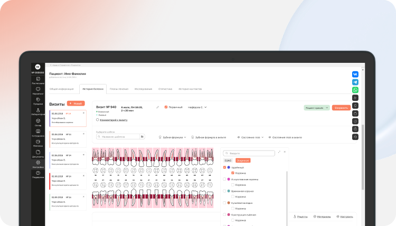The width and height of the screenshot is (396, 226).
Task: Check the Конструкция съёмная checkbox
Action: click(x=224, y=214)
